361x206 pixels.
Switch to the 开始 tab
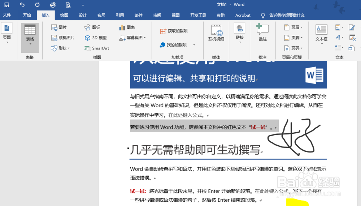(27, 15)
